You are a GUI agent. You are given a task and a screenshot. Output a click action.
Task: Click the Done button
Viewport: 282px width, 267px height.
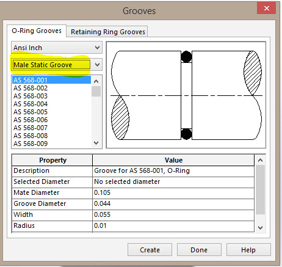pyautogui.click(x=199, y=250)
